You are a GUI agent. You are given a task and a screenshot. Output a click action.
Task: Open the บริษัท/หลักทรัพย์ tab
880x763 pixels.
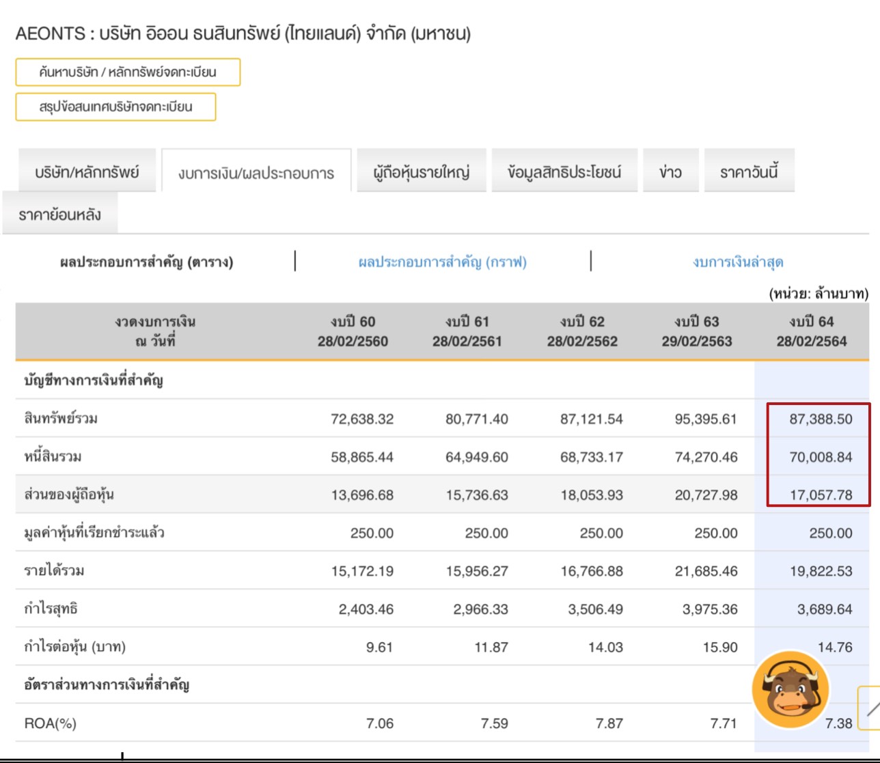point(87,171)
